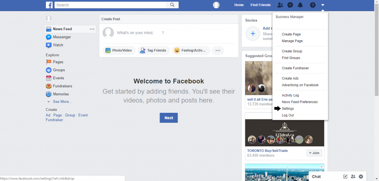Screen dimensions: 379x181
Task: Click the Event link under Create
Action: (x=83, y=115)
